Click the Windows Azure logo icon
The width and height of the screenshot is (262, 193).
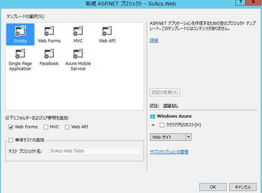coord(153,117)
